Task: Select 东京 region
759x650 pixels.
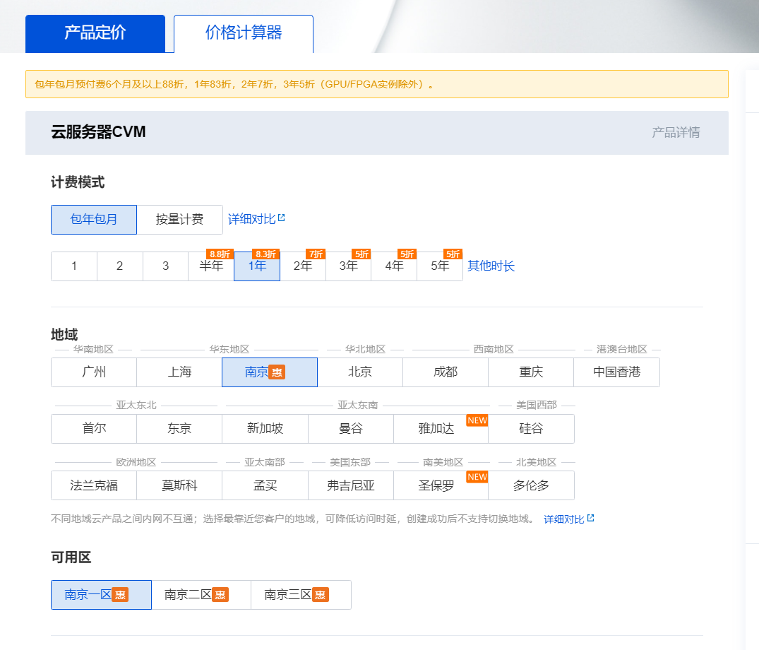Action: pos(179,429)
